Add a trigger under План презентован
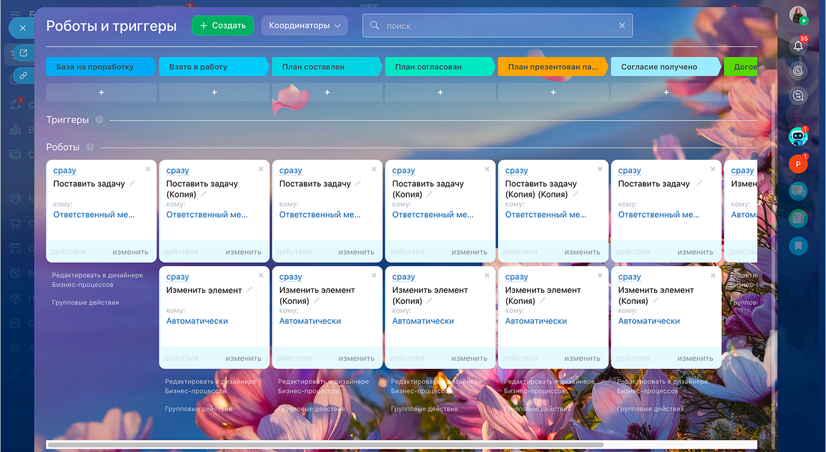The width and height of the screenshot is (826, 452). (554, 92)
